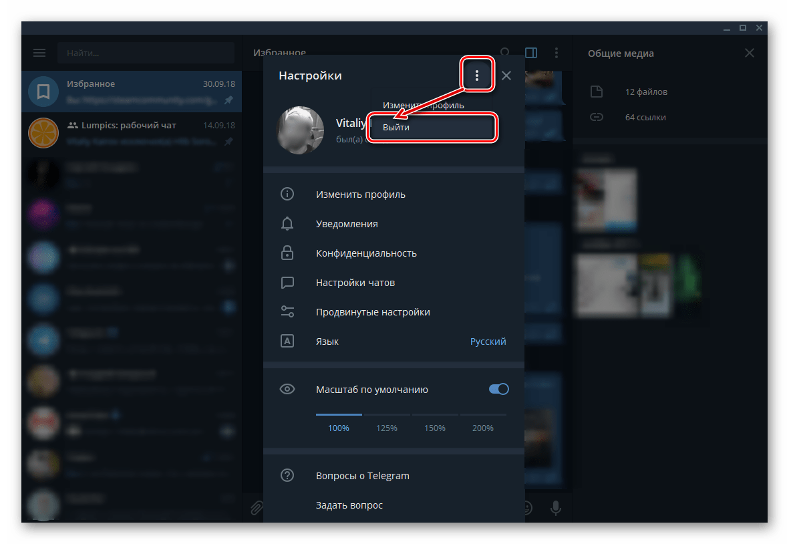Open the hamburger main menu

pos(39,53)
